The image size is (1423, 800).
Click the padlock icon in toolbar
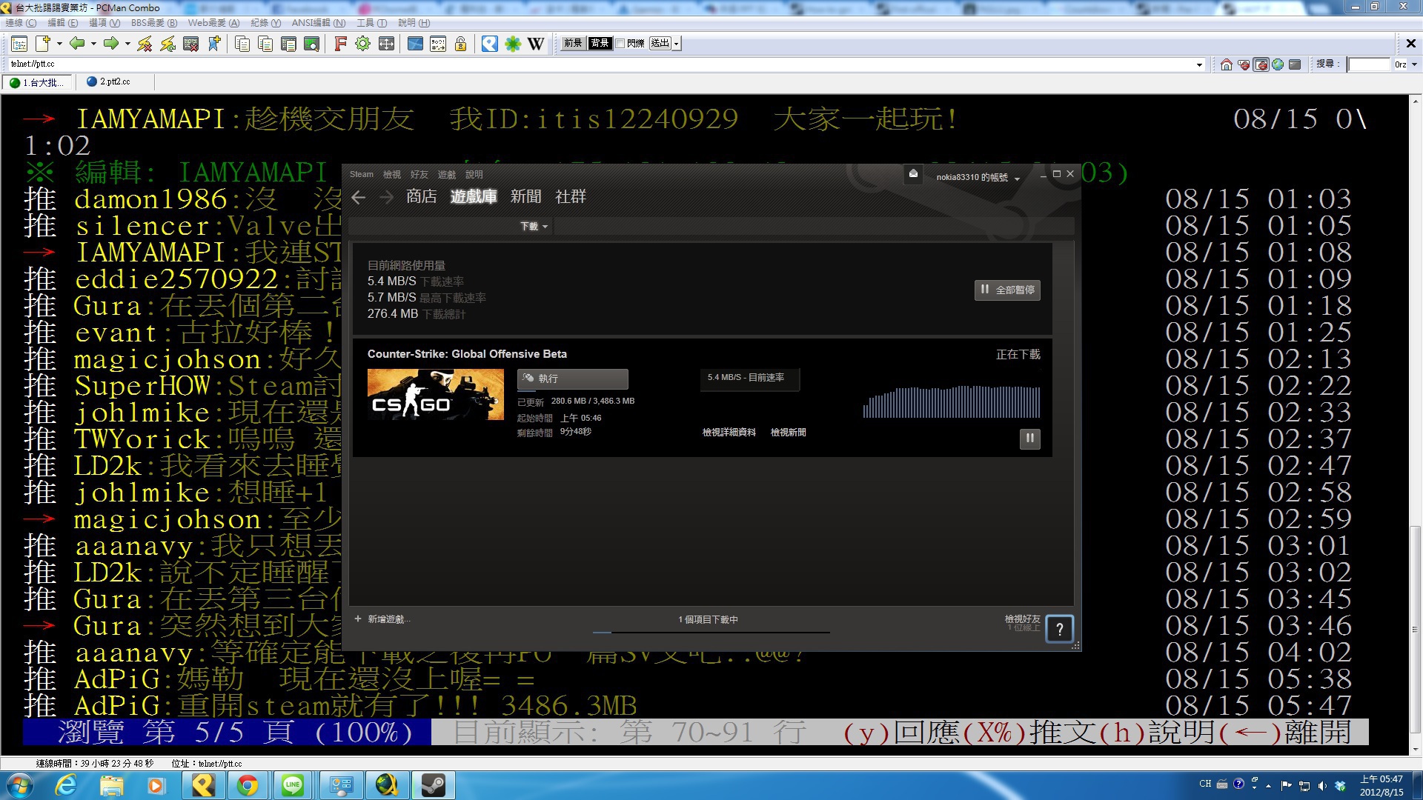[461, 44]
